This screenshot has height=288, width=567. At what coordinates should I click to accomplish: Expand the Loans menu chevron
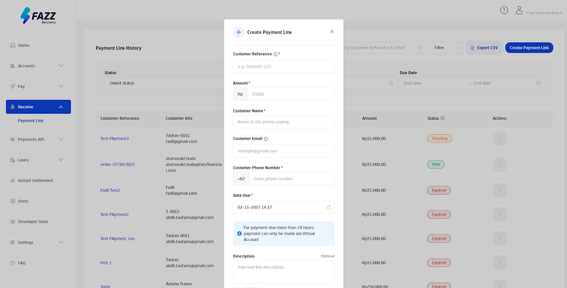[61, 160]
